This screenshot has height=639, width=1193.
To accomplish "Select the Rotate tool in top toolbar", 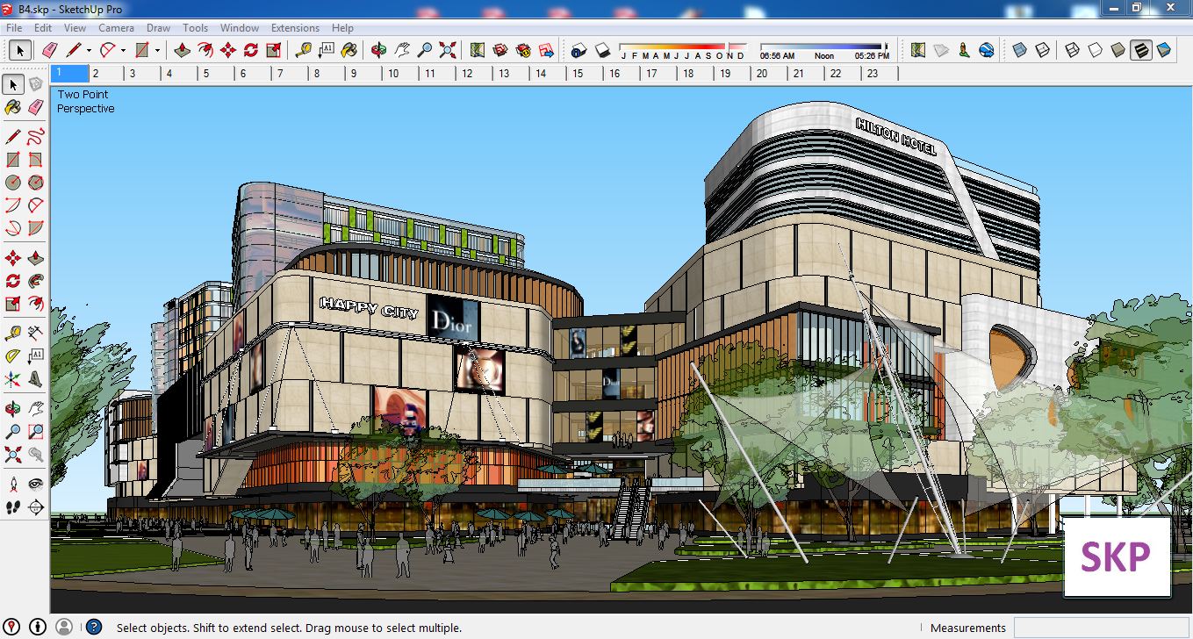I will pos(251,50).
